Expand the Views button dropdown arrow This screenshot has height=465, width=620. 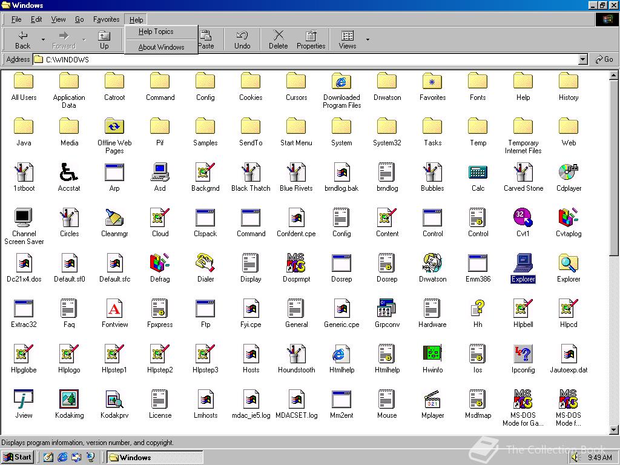(368, 39)
